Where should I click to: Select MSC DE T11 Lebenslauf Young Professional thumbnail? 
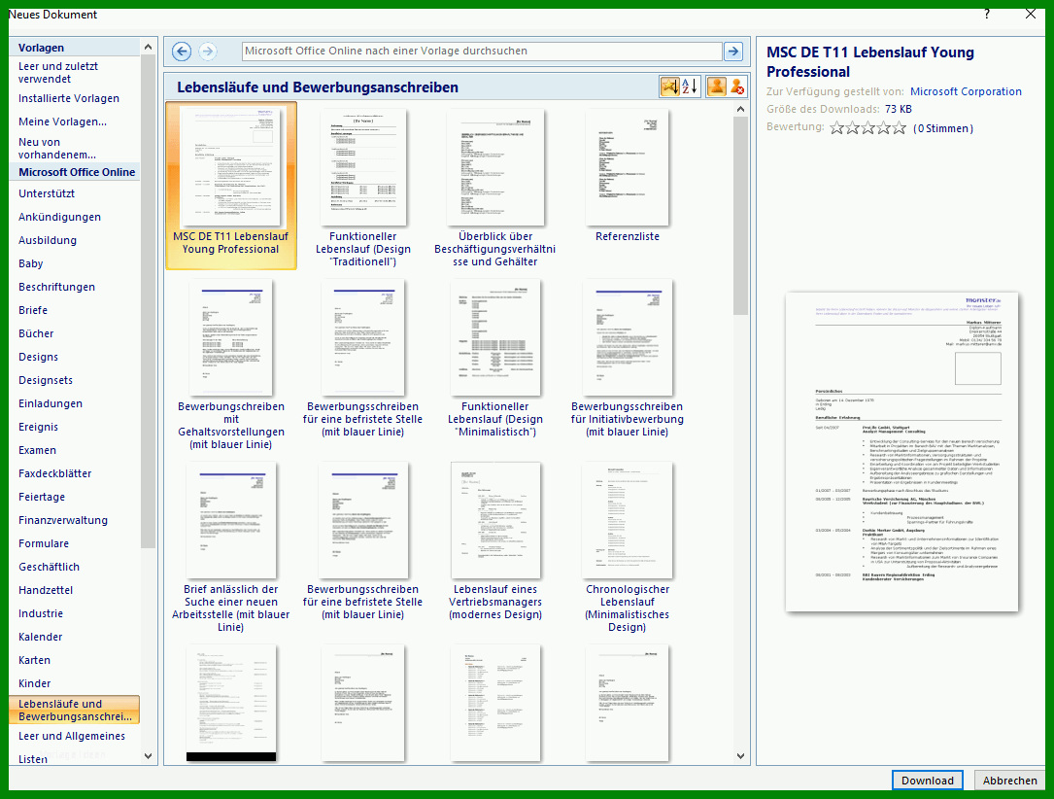[230, 185]
